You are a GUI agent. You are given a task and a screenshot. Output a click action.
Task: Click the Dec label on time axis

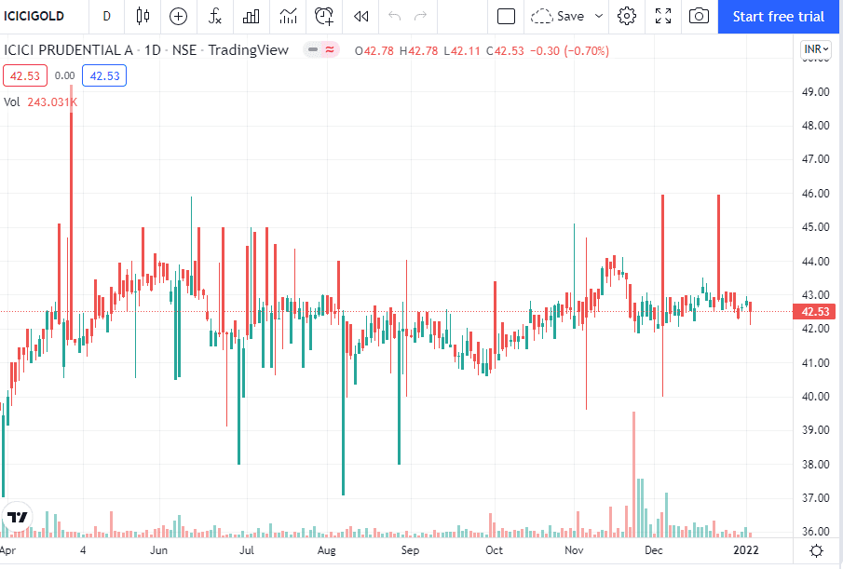pyautogui.click(x=654, y=550)
